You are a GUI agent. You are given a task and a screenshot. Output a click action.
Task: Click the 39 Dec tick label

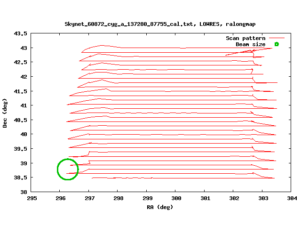click(24, 163)
